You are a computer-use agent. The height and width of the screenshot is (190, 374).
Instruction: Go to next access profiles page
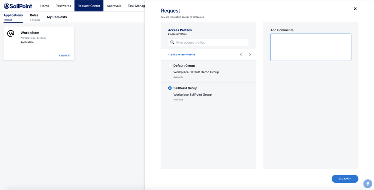click(250, 55)
